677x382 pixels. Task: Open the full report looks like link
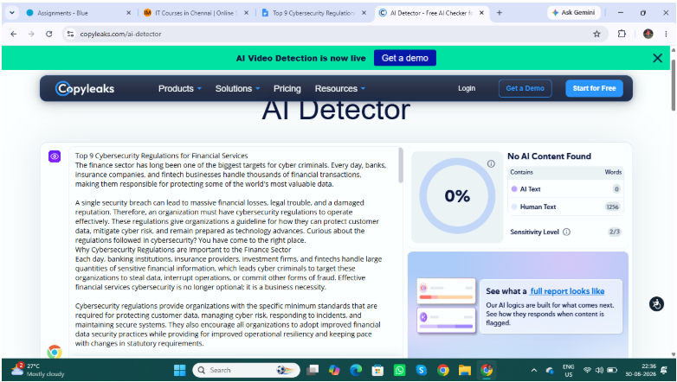567,291
